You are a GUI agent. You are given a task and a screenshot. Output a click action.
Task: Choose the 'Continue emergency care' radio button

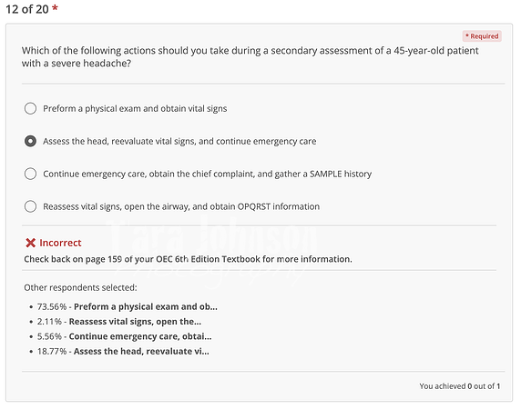coord(30,174)
